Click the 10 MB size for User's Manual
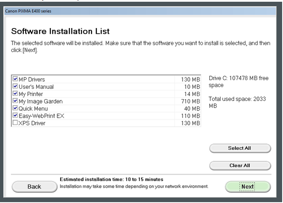Image resolution: width=283 pixels, height=203 pixels. (x=192, y=87)
